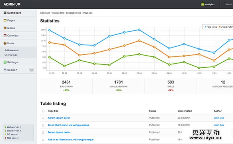Open the Settings menu item
Image resolution: width=233 pixels, height=144 pixels.
point(18,62)
